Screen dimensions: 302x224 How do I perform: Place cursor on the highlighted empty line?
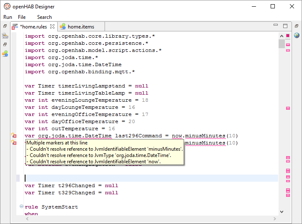point(151,178)
